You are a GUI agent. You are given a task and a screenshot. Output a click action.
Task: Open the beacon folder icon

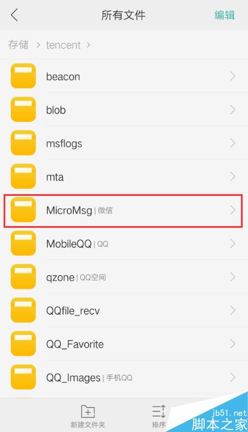[x=23, y=76]
